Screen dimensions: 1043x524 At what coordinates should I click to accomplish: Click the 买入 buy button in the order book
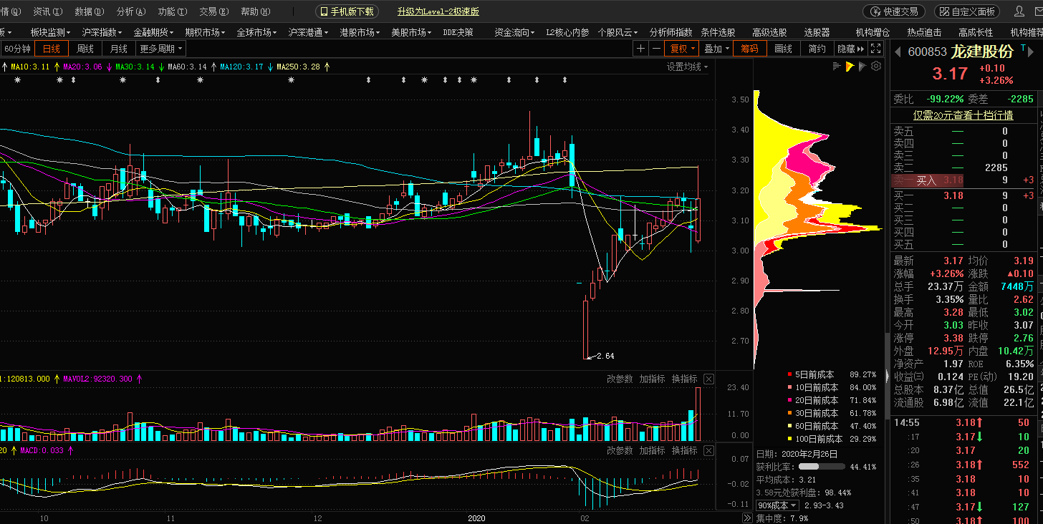click(x=926, y=180)
